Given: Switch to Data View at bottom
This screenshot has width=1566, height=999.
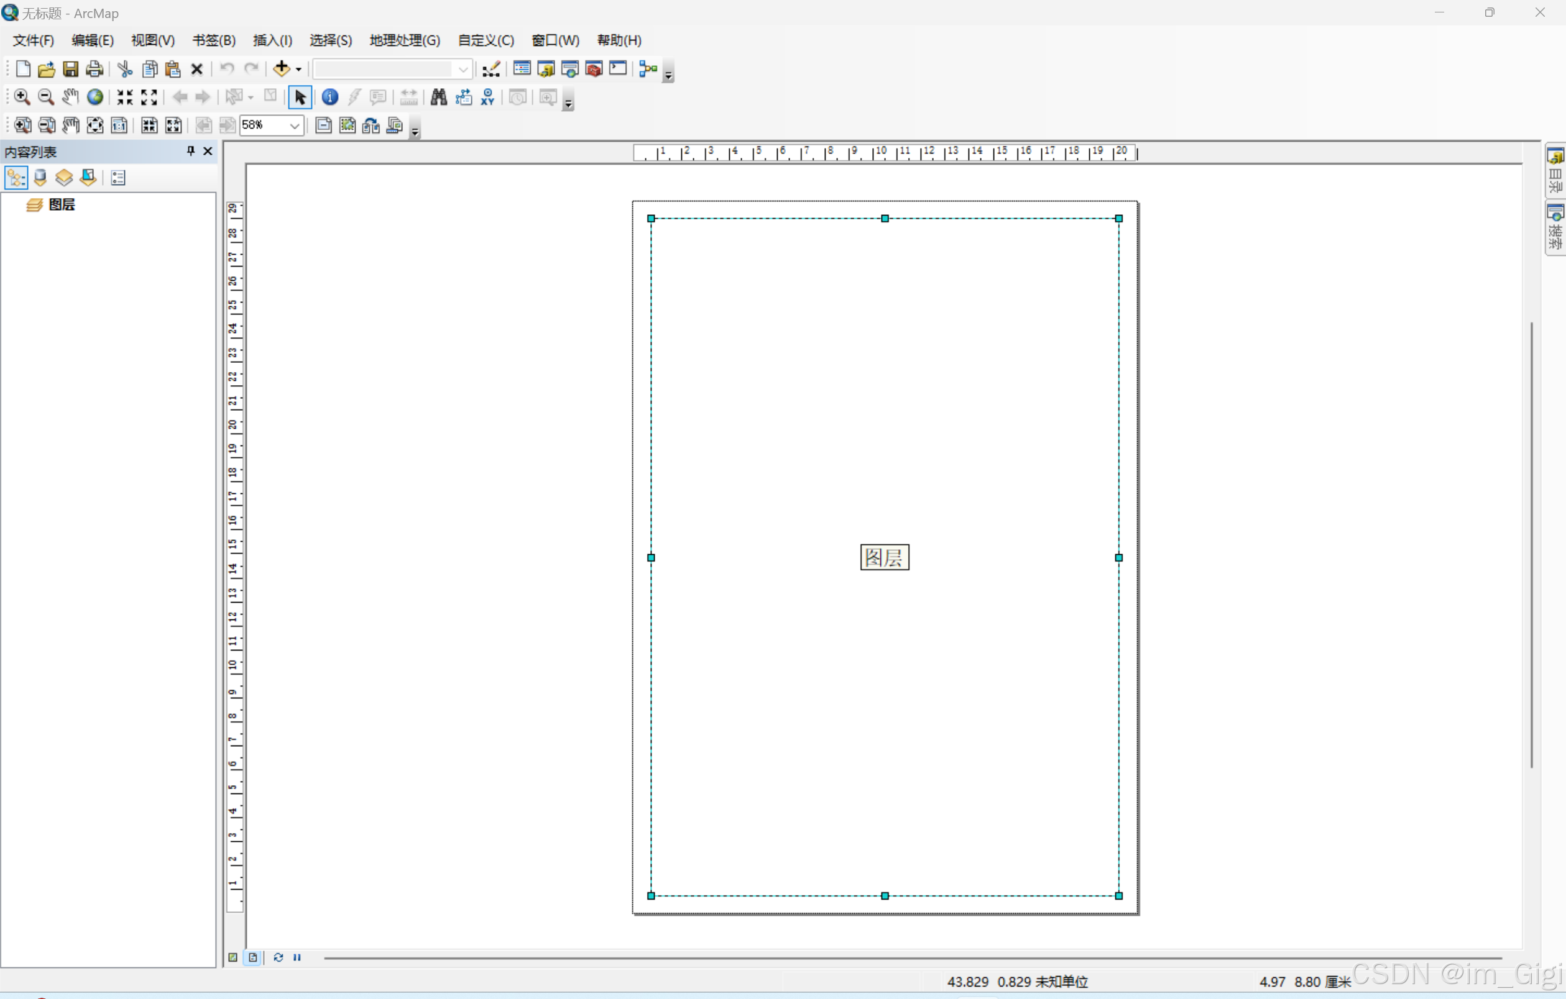Looking at the screenshot, I should 233,957.
